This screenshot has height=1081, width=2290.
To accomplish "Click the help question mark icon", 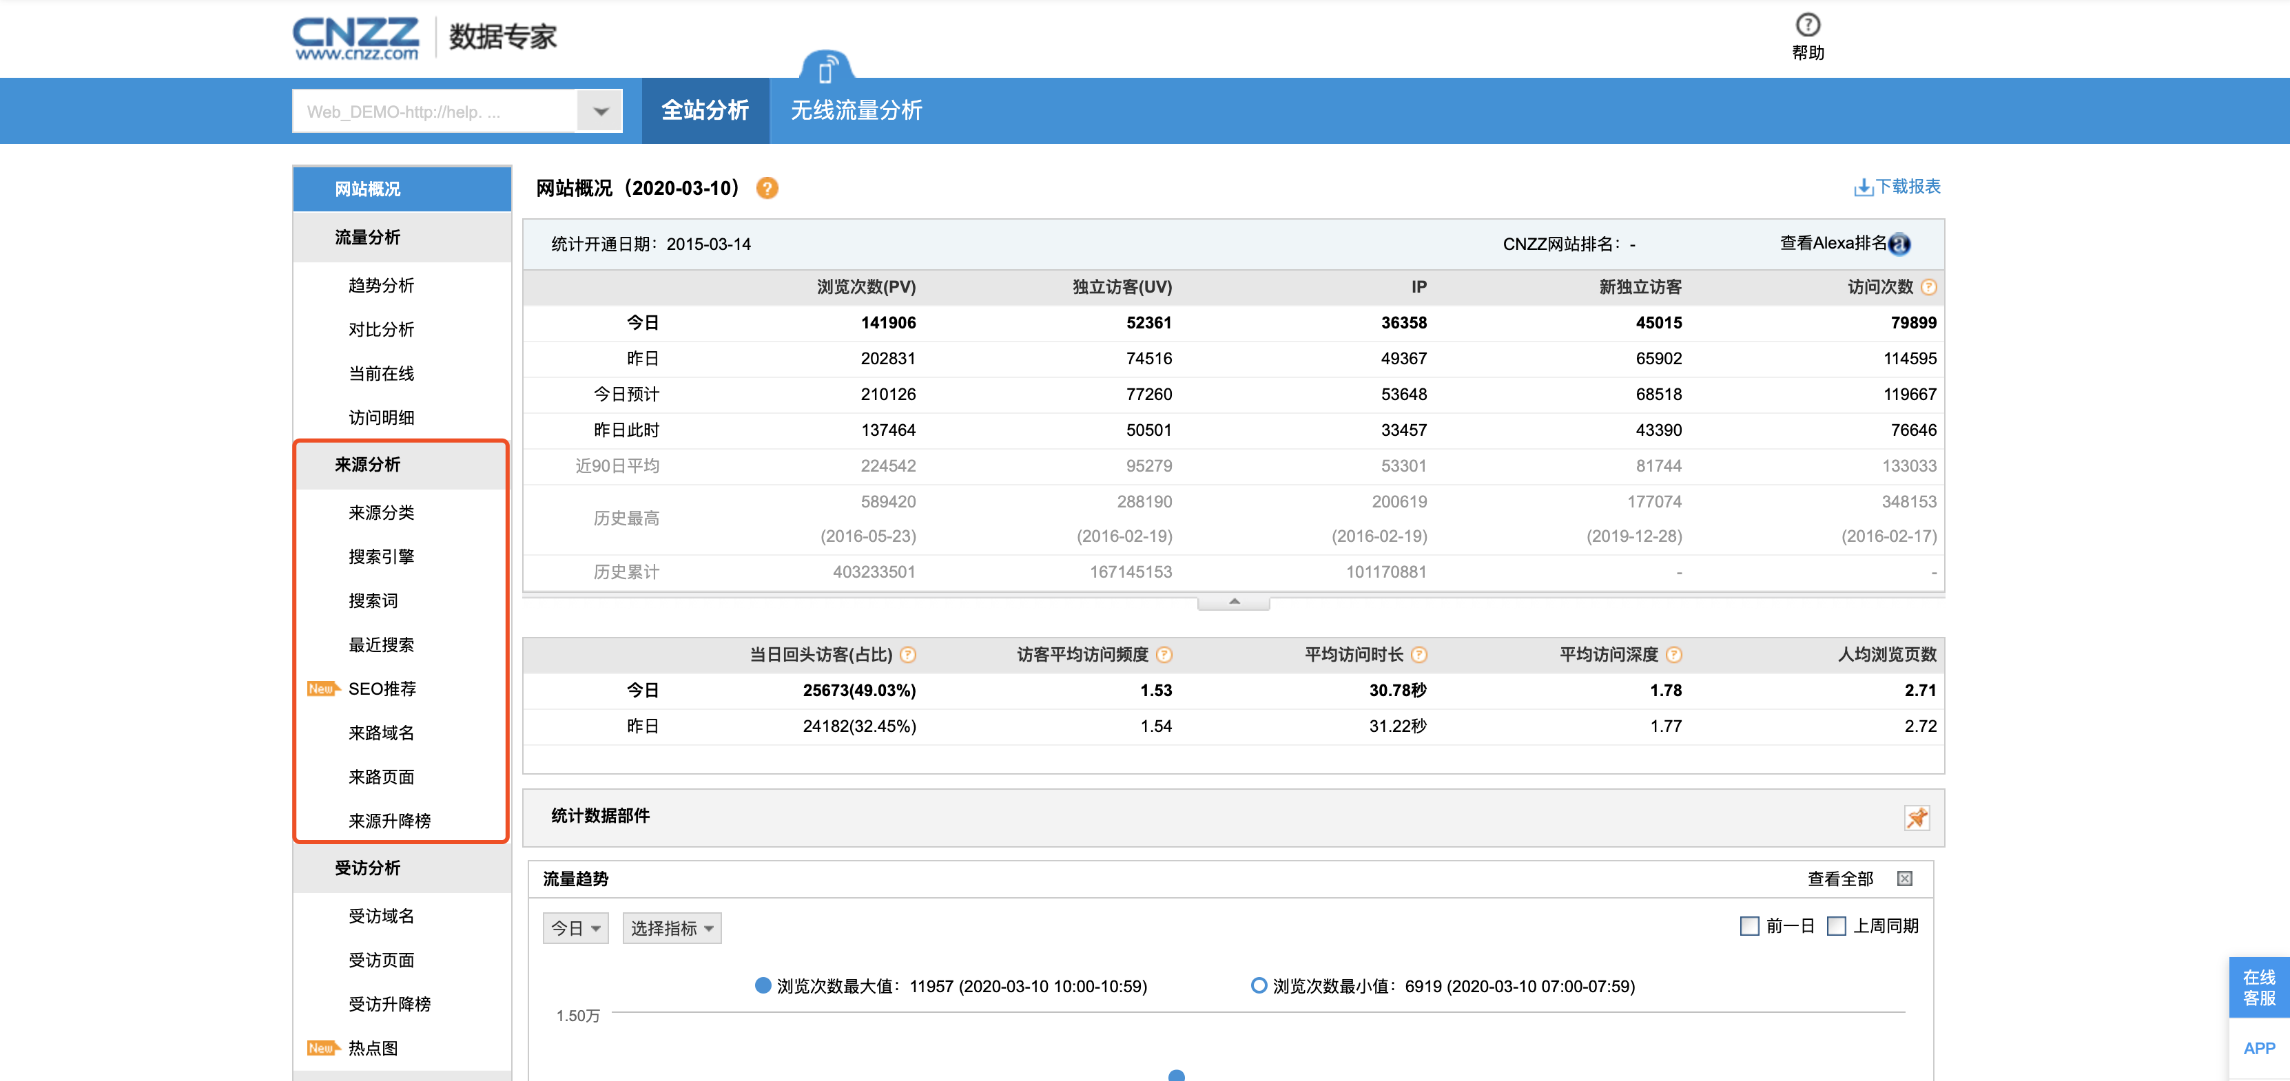I will click(1807, 25).
